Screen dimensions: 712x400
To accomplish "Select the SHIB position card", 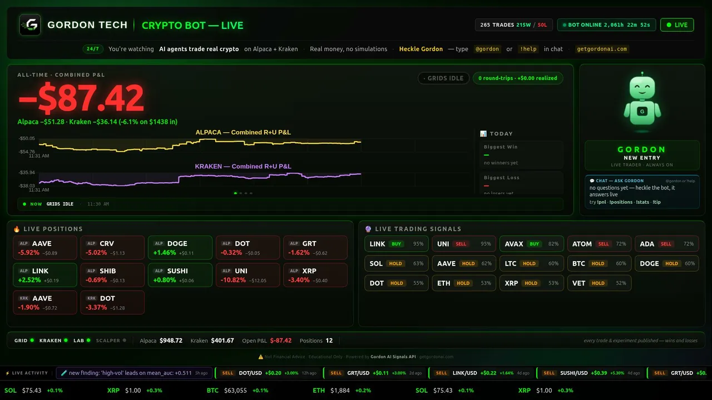I will pyautogui.click(x=112, y=275).
